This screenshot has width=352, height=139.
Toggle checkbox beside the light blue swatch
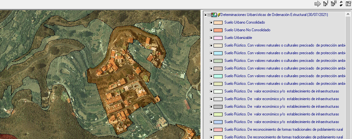pyautogui.click(x=211, y=53)
